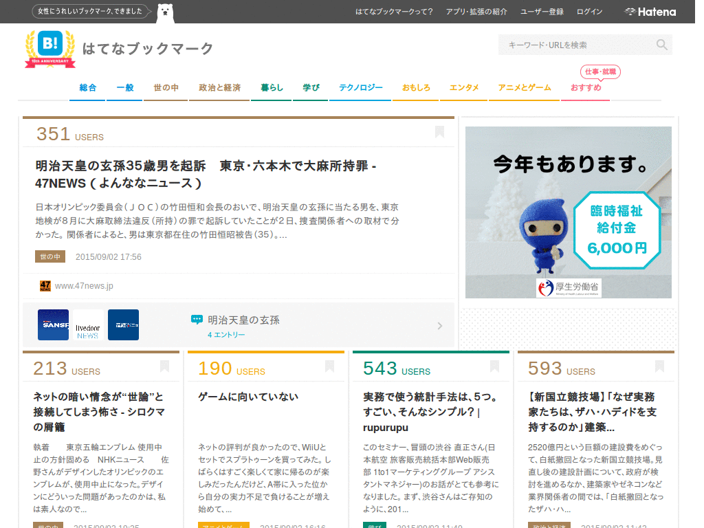Bookmark the 543 users article
This screenshot has width=704, height=528.
pyautogui.click(x=494, y=366)
